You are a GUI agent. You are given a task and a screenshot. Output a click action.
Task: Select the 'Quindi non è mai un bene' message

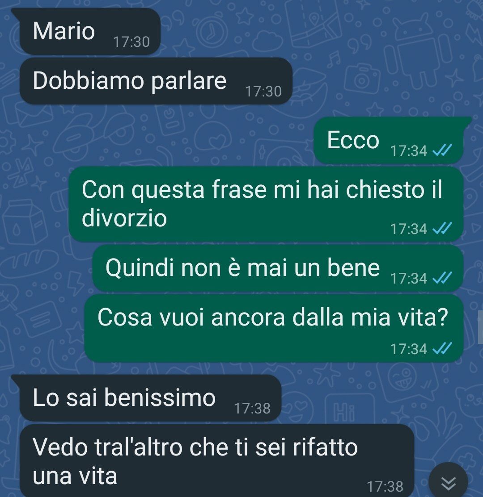point(278,268)
